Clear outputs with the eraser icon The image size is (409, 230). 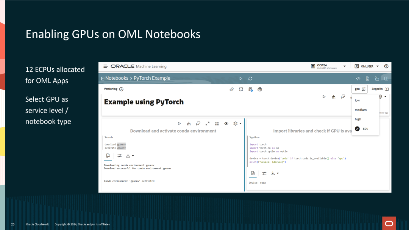click(231, 89)
